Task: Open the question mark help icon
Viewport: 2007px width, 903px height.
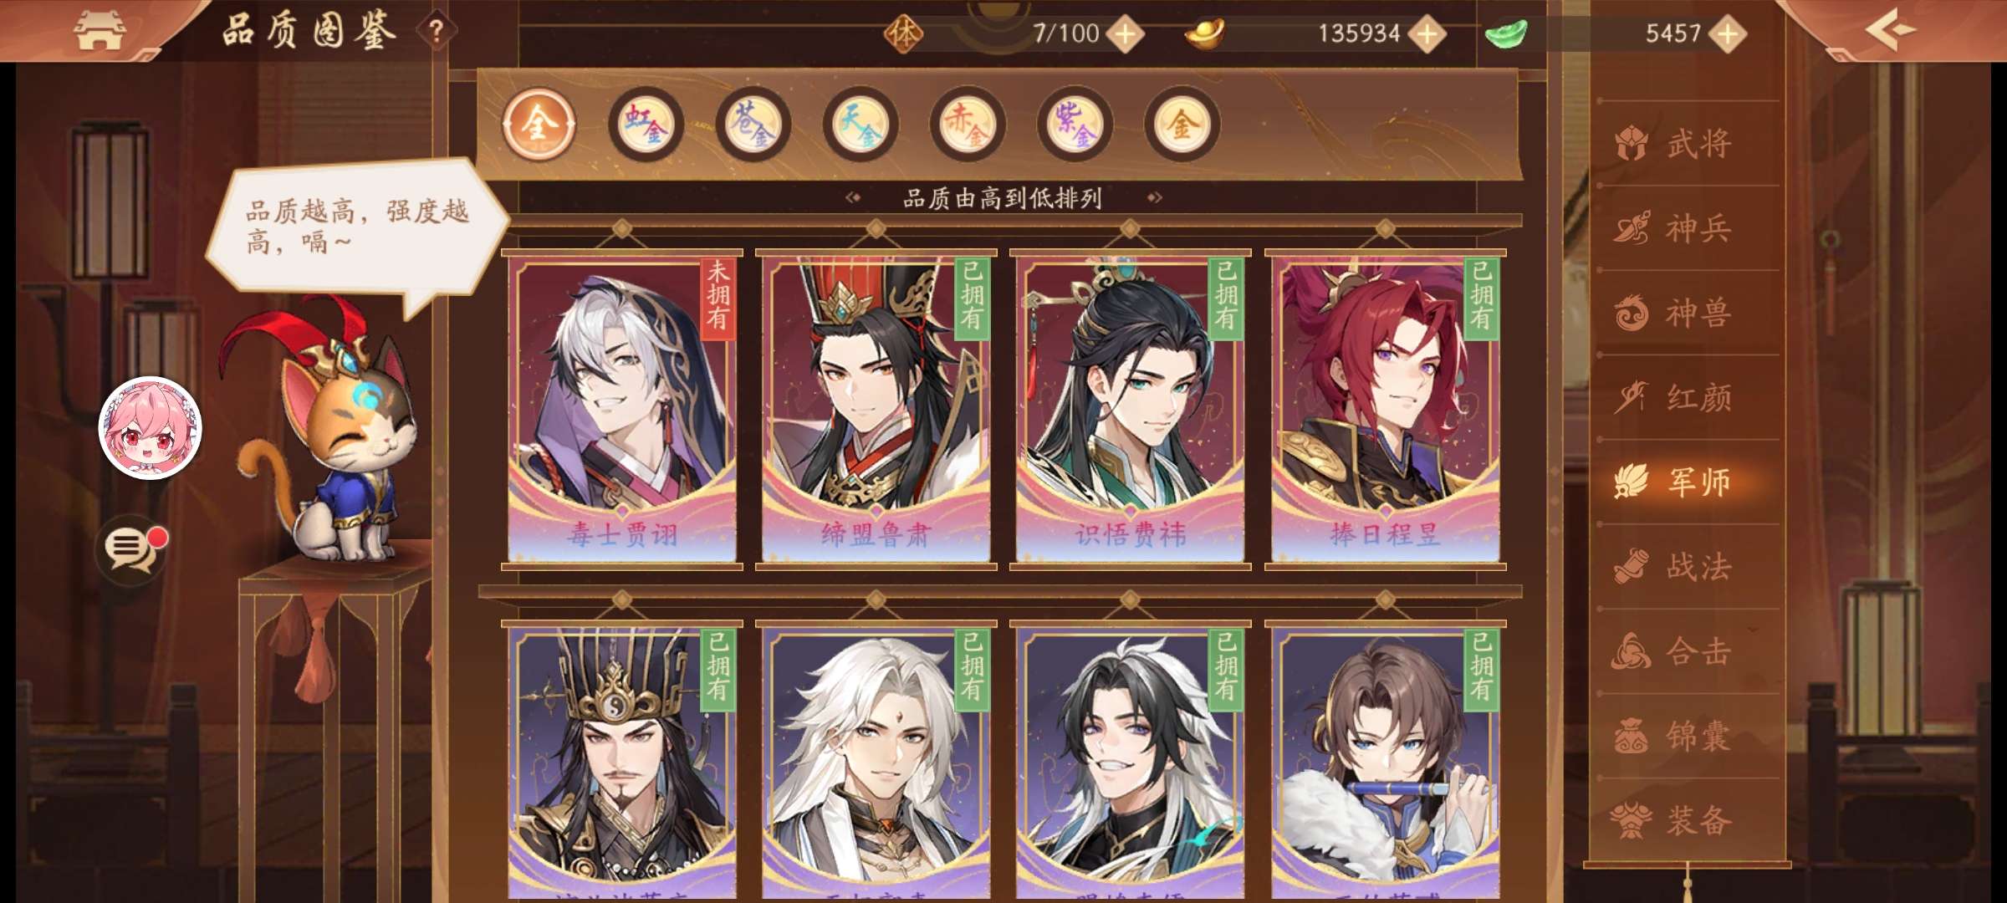Action: click(436, 32)
